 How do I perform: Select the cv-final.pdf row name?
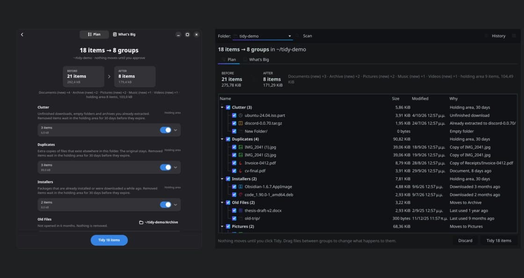click(255, 171)
